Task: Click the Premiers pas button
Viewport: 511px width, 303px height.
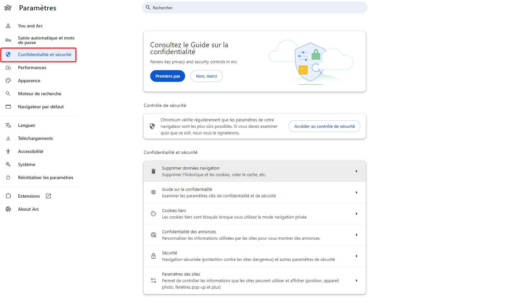Action: (x=168, y=76)
